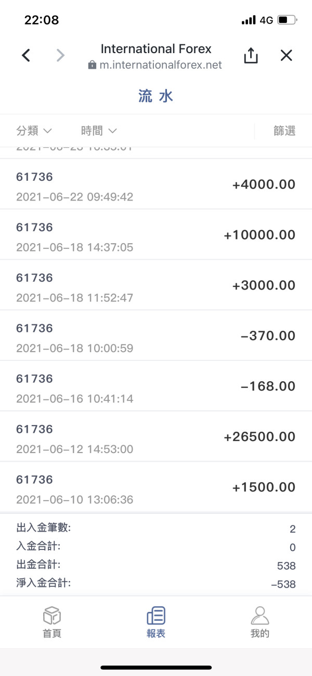This screenshot has width=312, height=676.
Task: Go to 首頁 home tab icon
Action: 51,616
